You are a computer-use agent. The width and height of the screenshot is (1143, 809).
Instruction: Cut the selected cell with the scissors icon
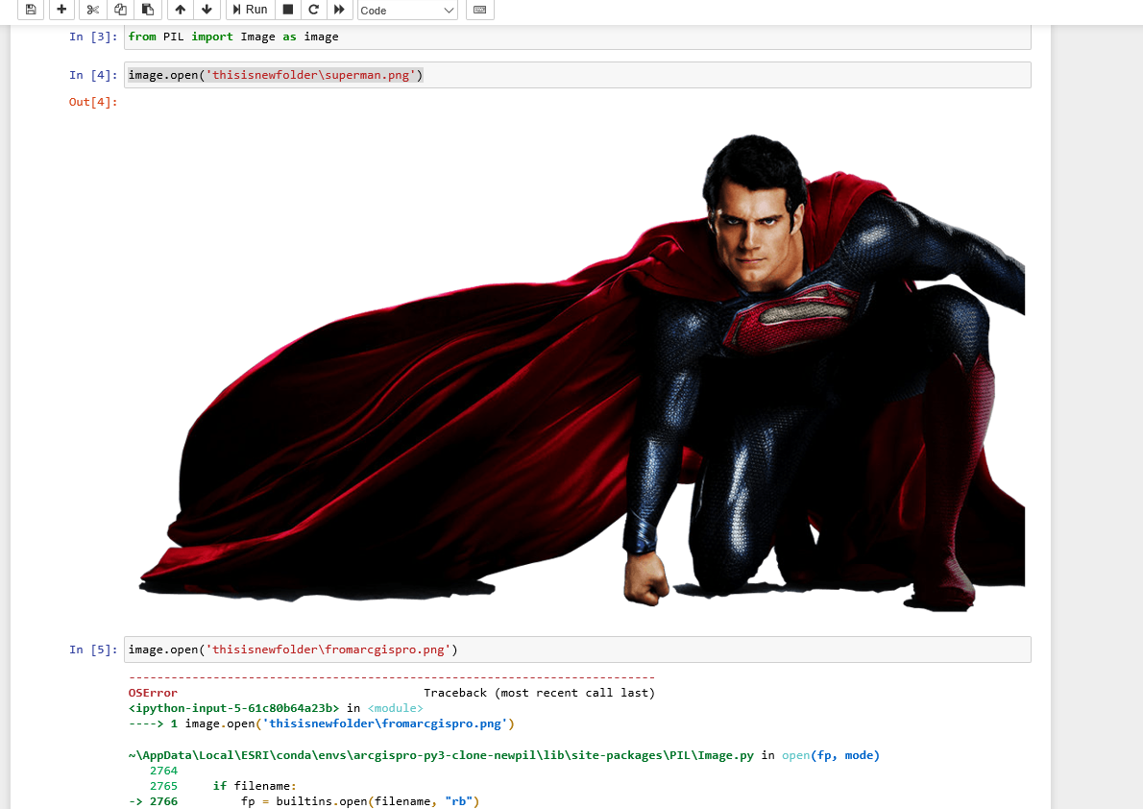tap(92, 10)
